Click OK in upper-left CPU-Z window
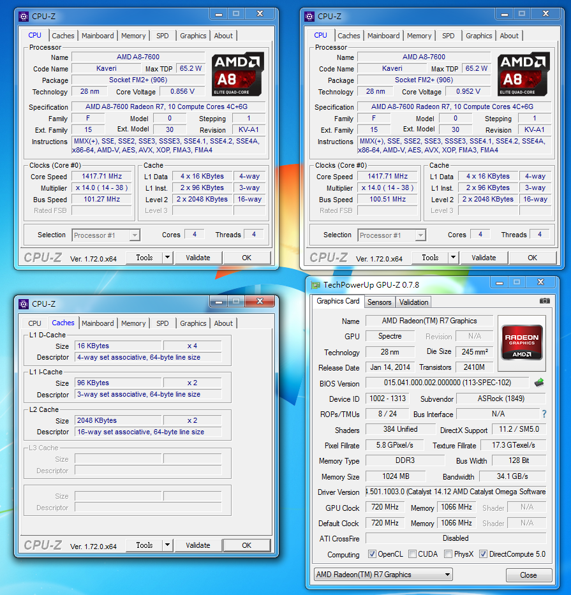The image size is (571, 595). 247,258
